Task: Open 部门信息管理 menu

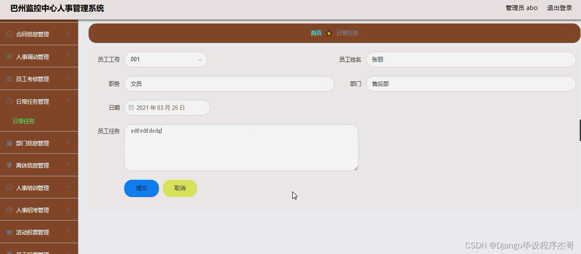Action: point(39,143)
